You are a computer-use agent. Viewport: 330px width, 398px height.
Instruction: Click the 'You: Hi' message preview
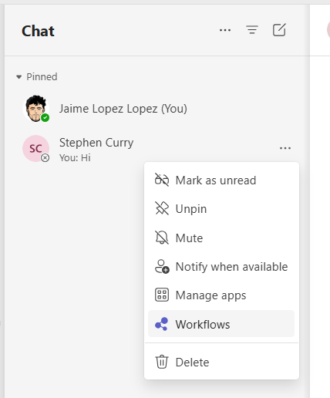click(x=75, y=158)
